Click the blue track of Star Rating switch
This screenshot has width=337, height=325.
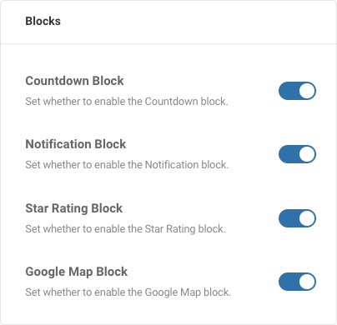click(x=289, y=218)
